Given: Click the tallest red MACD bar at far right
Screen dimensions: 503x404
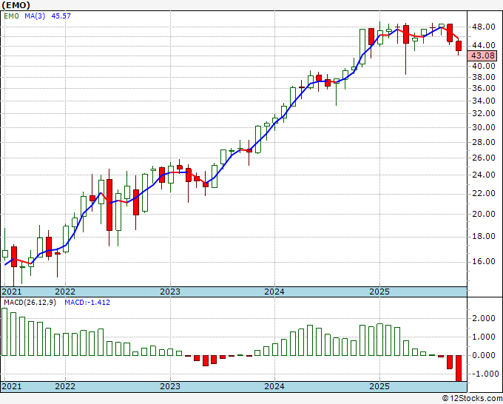Looking at the screenshot, I should (x=459, y=368).
